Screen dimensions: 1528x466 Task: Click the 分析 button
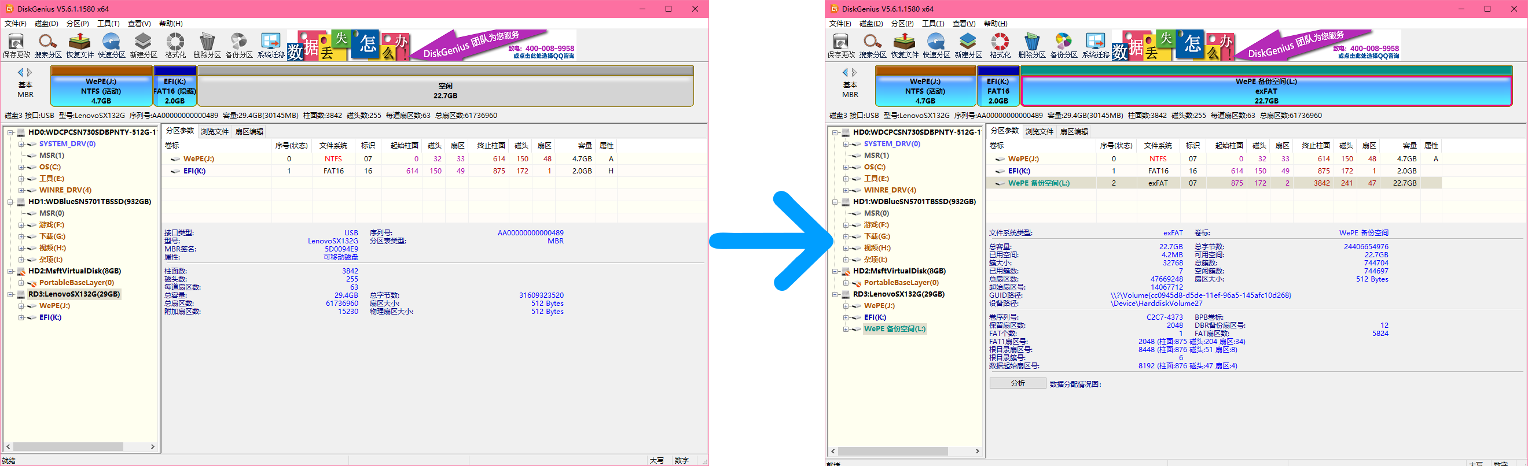(1018, 383)
